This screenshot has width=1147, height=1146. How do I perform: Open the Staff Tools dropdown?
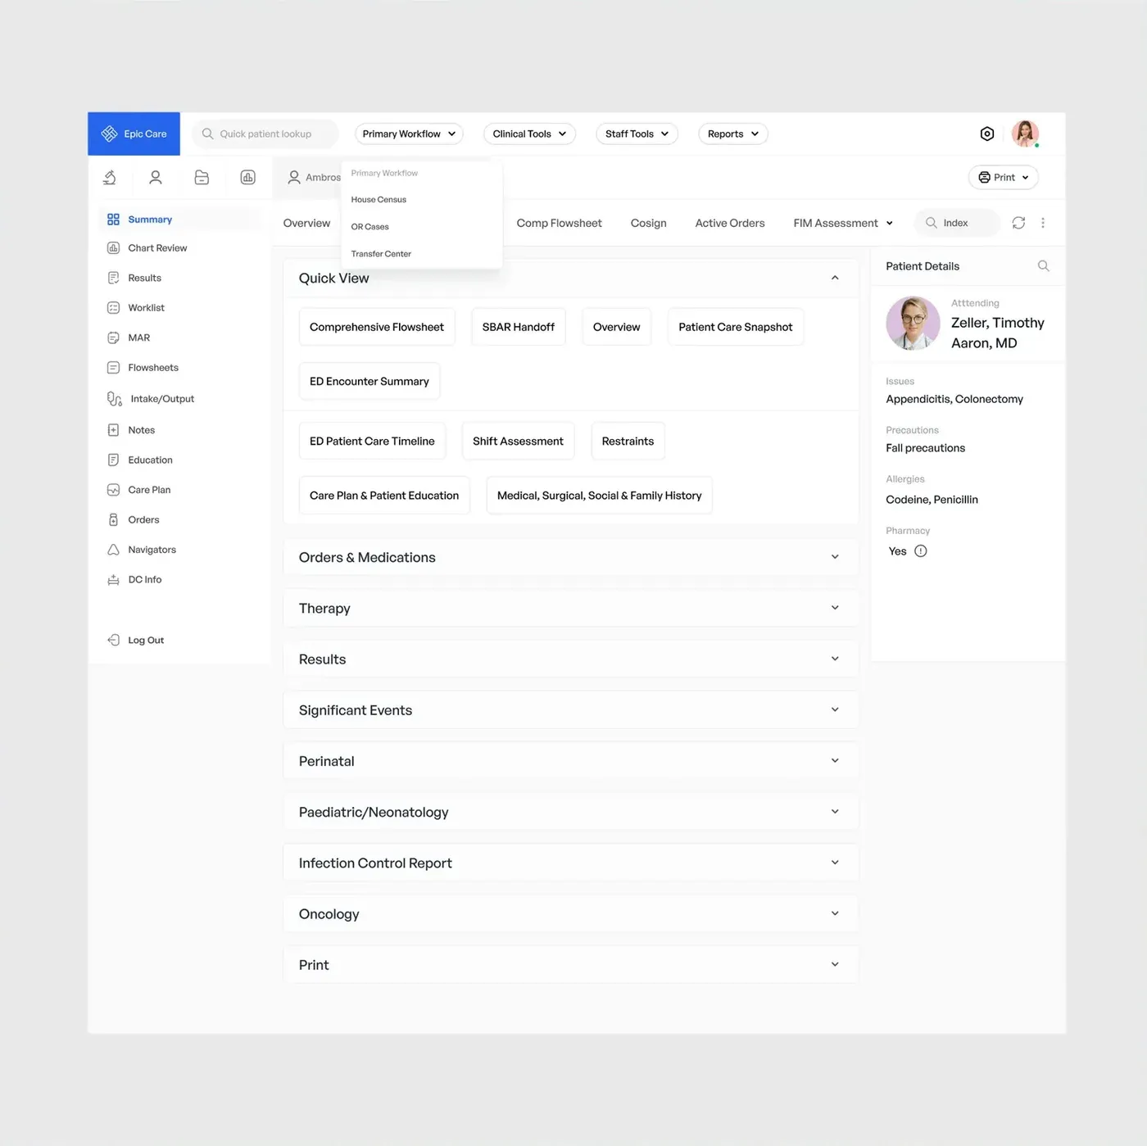[637, 134]
